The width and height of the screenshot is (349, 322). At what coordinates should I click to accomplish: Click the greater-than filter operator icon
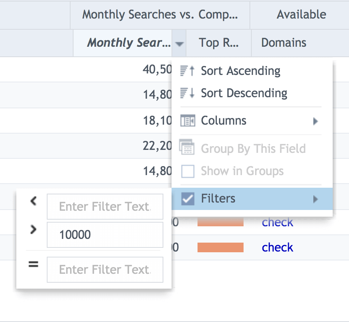(33, 229)
